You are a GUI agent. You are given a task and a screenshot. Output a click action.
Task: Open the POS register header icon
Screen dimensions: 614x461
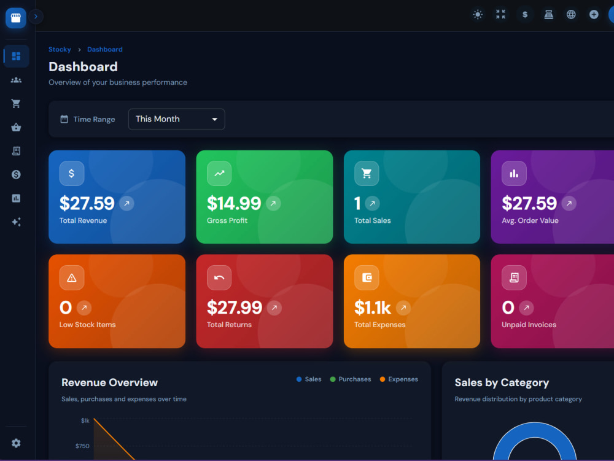(x=548, y=15)
